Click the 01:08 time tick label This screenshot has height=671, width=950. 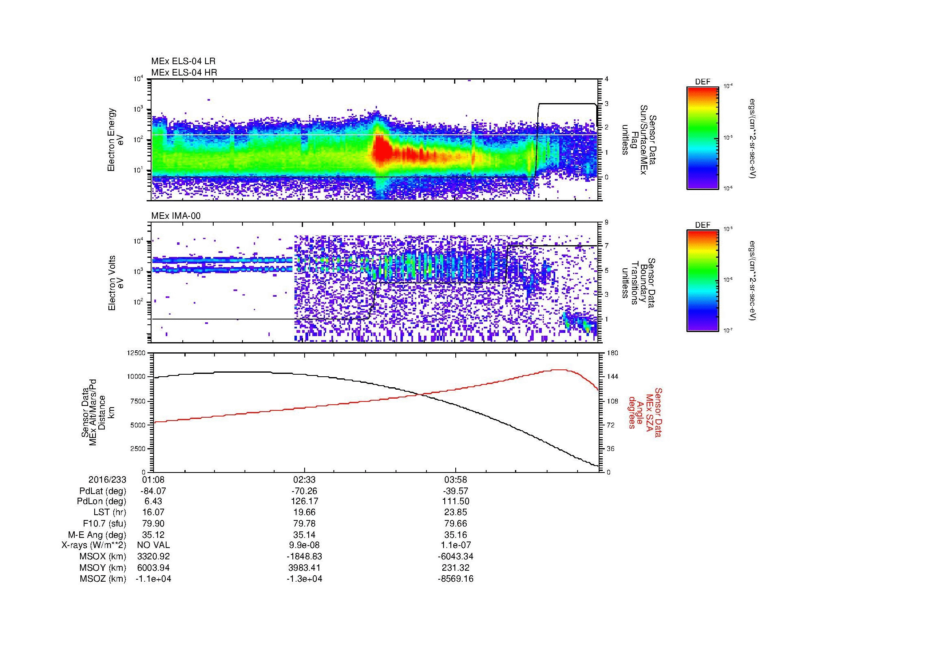154,480
